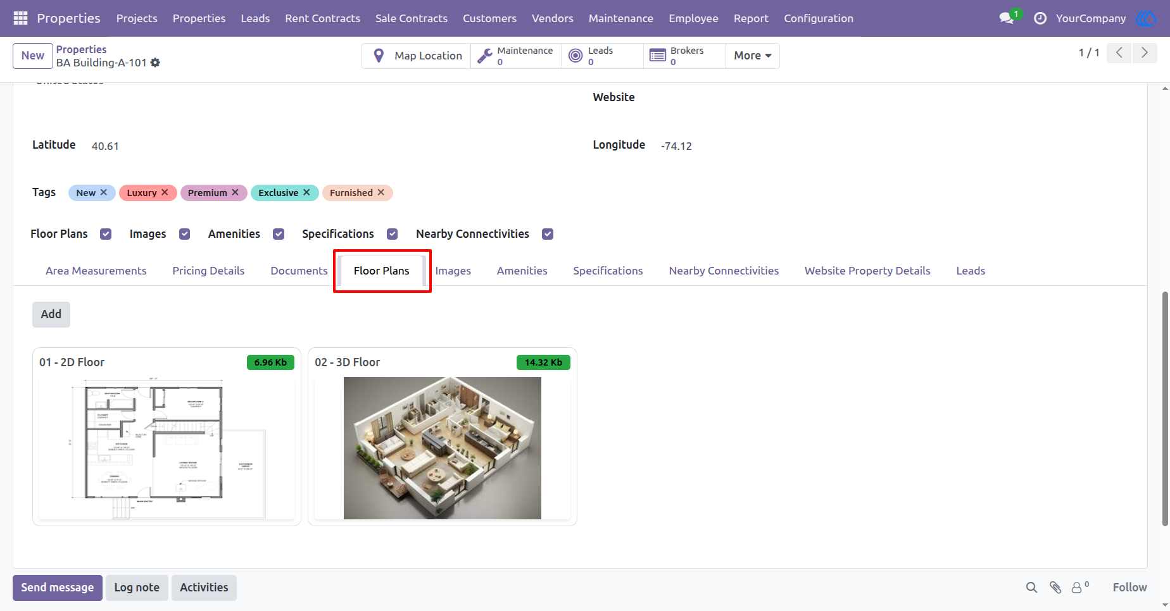
Task: Attach files with the paperclip icon
Action: [x=1055, y=588]
